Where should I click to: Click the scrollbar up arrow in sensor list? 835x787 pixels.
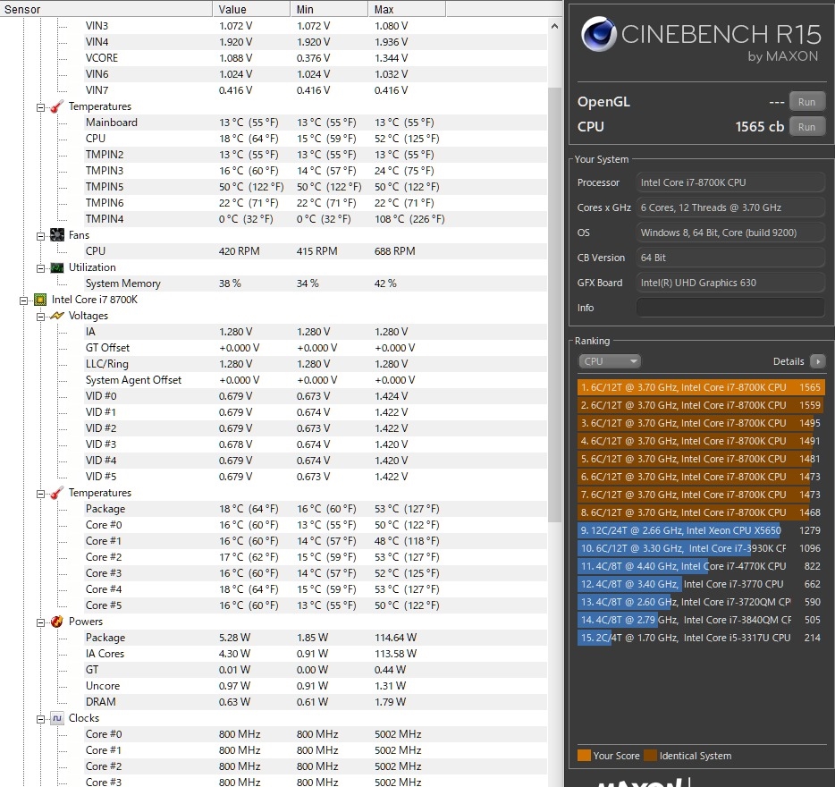coord(554,26)
